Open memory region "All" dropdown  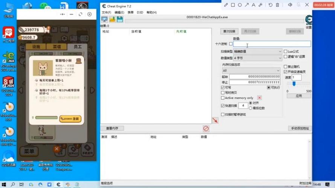(251, 70)
